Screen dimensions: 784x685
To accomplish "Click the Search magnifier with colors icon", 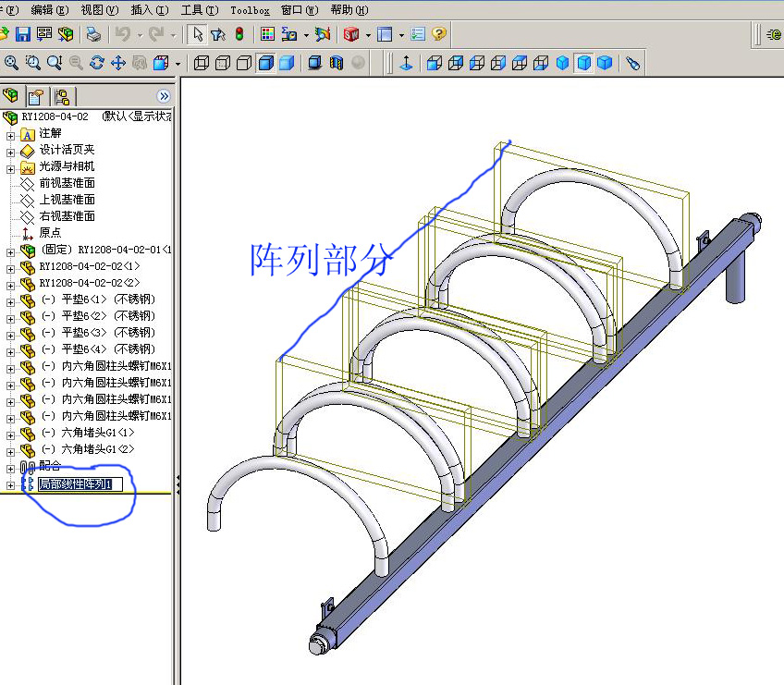I will click(323, 34).
